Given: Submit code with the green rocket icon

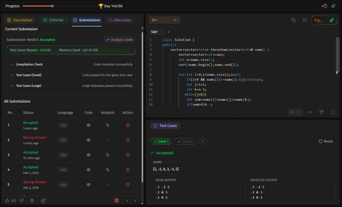Looking at the screenshot, I should click(x=331, y=20).
